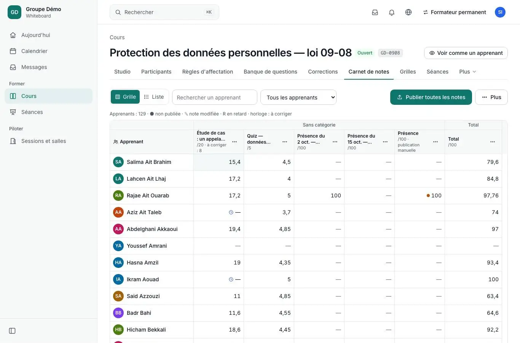
Task: Open Sessions et salles in sidebar
Action: pos(48,141)
